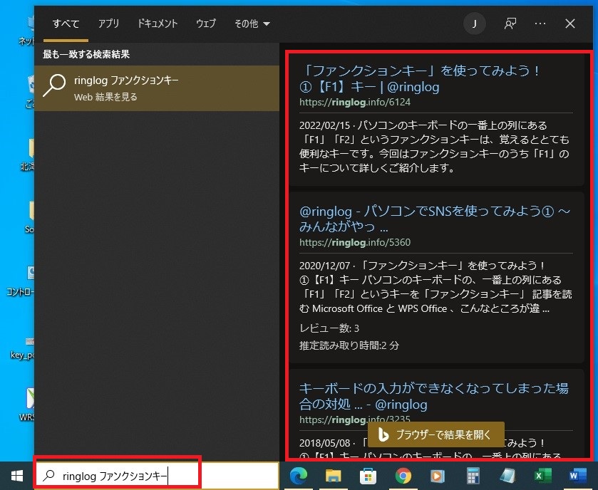Click the feedback person icon
Screen dimensions: 598x490
[510, 24]
